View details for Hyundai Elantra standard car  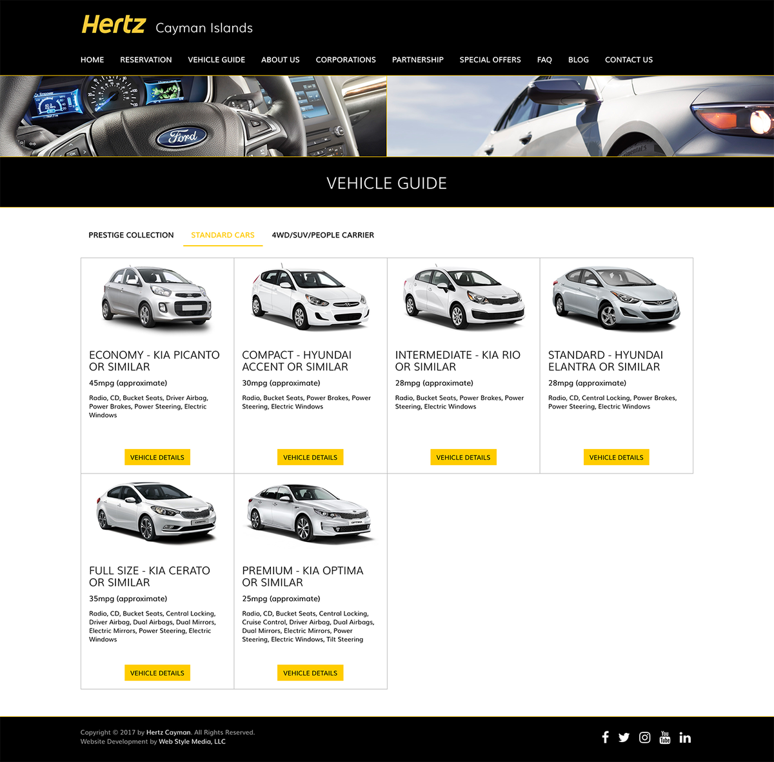coord(616,457)
